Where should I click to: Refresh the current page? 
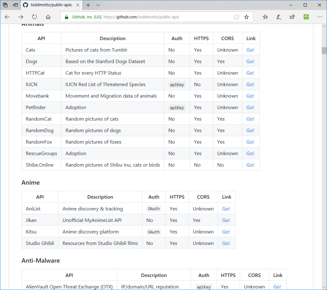[x=34, y=17]
